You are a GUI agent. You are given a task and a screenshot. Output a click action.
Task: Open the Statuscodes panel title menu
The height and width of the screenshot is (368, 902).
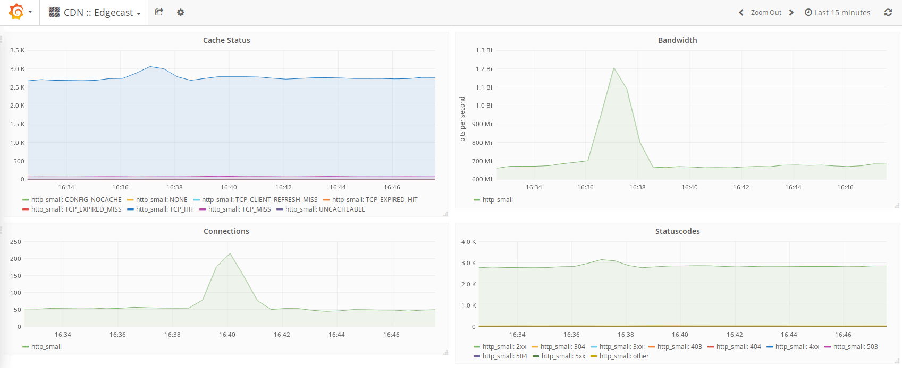pyautogui.click(x=677, y=231)
